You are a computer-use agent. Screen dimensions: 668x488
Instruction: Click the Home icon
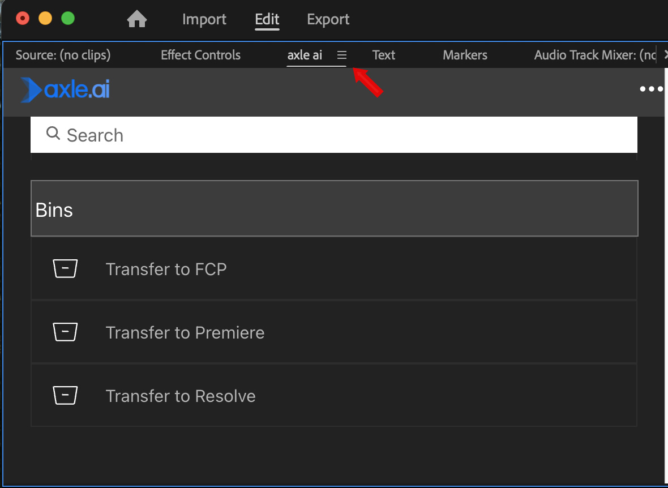tap(136, 19)
